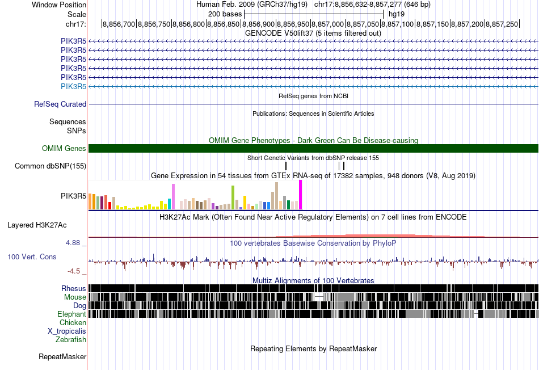Click the OMIM Genes track label
Screen dimensions: 539x370
click(64, 148)
